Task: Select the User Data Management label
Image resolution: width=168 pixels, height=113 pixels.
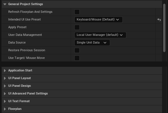Action: click(x=25, y=35)
